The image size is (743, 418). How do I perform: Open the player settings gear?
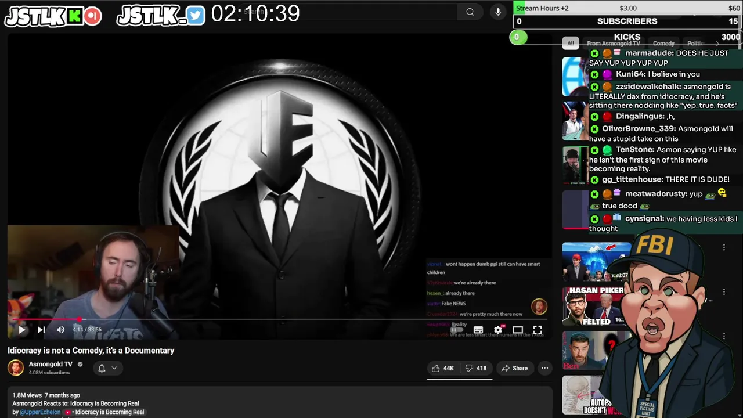coord(498,330)
